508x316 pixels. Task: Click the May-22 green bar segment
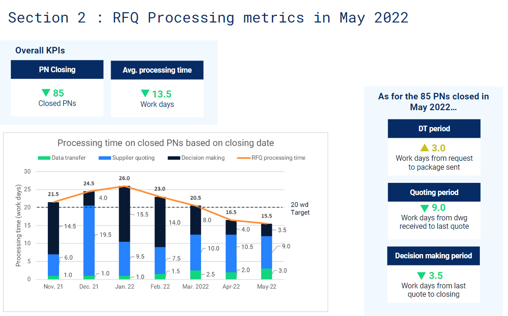tap(267, 274)
